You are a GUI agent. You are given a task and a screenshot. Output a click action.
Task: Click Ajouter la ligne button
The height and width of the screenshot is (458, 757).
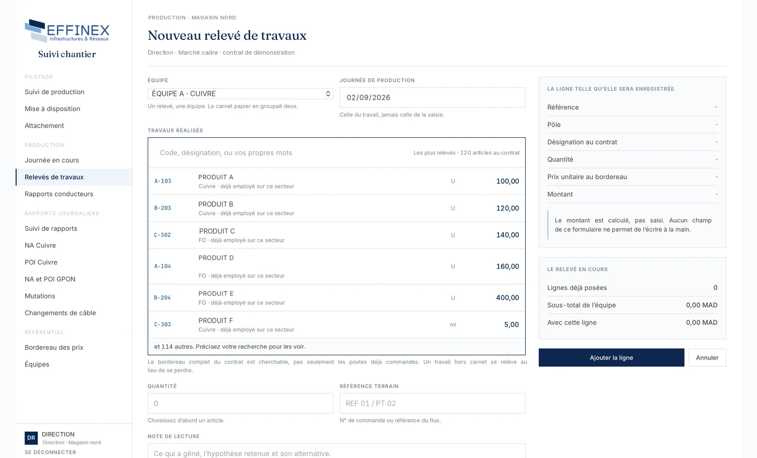(x=611, y=358)
